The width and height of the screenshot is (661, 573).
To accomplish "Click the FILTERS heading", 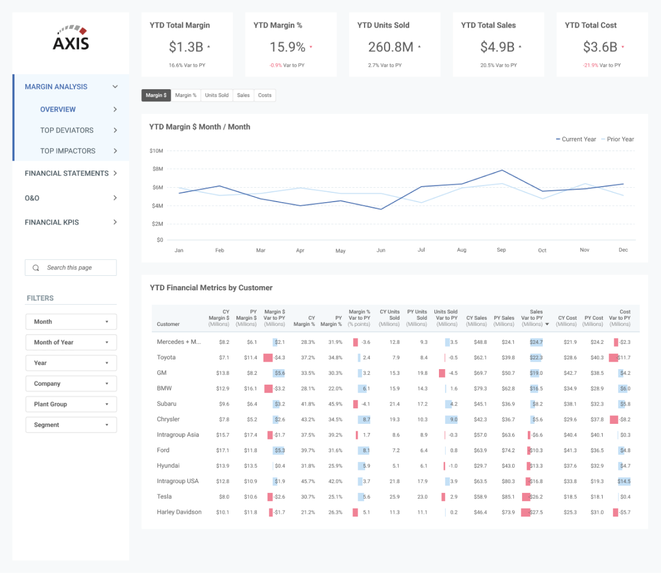I will 40,298.
